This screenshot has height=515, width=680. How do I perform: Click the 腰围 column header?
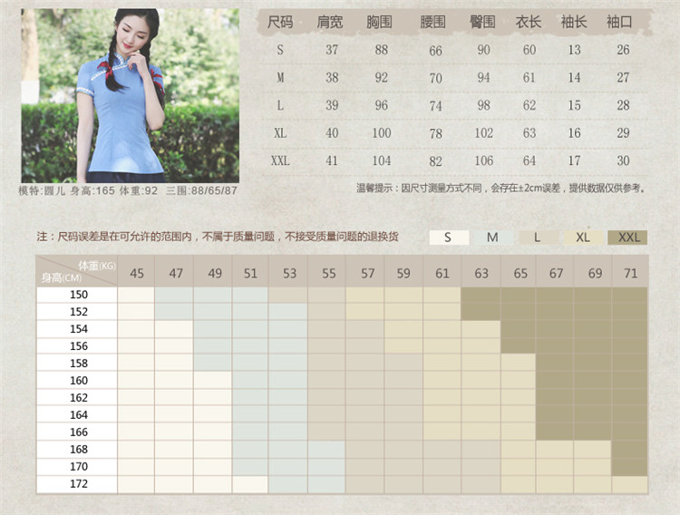click(x=433, y=22)
